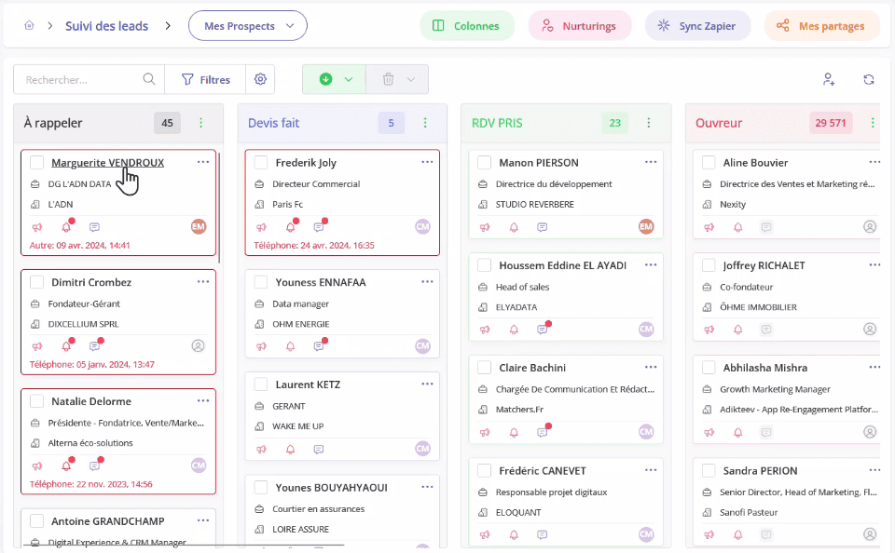Viewport: 895px width, 553px height.
Task: Click the Sync Zapier button
Action: click(697, 26)
